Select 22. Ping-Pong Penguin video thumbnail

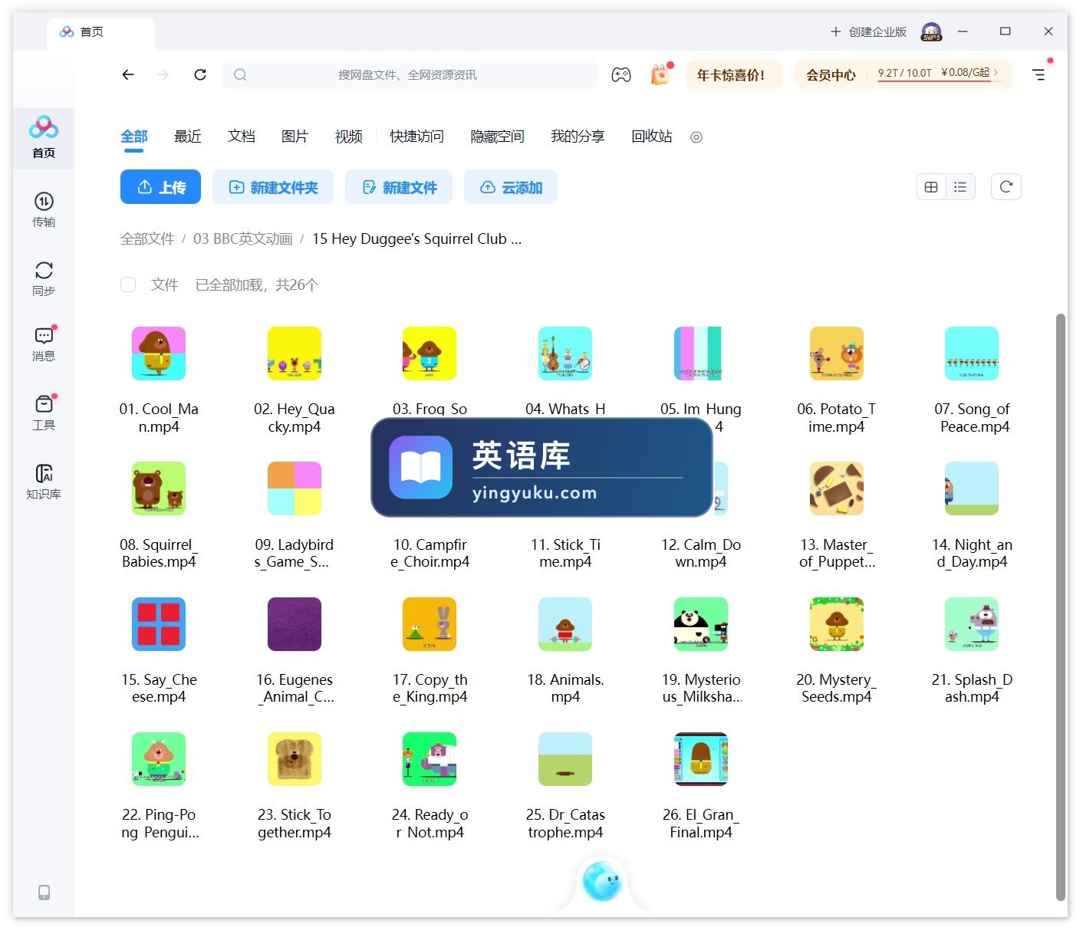(x=159, y=759)
